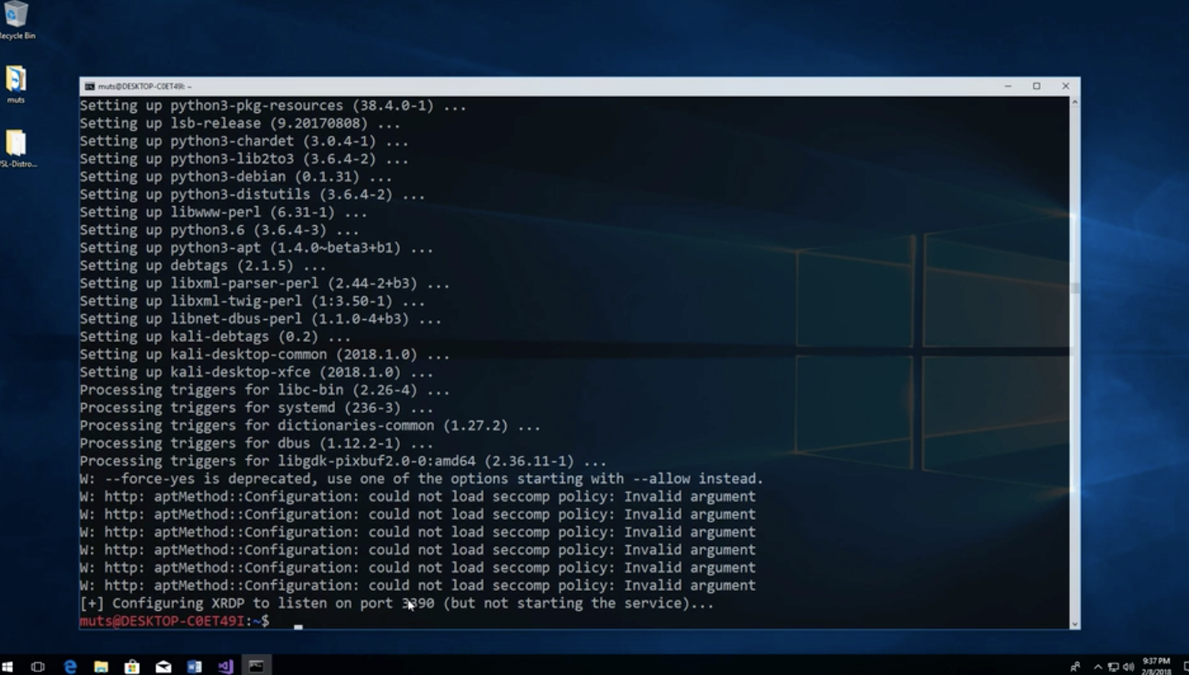
Task: Click the terminal scrollbar down arrow
Action: coord(1075,624)
